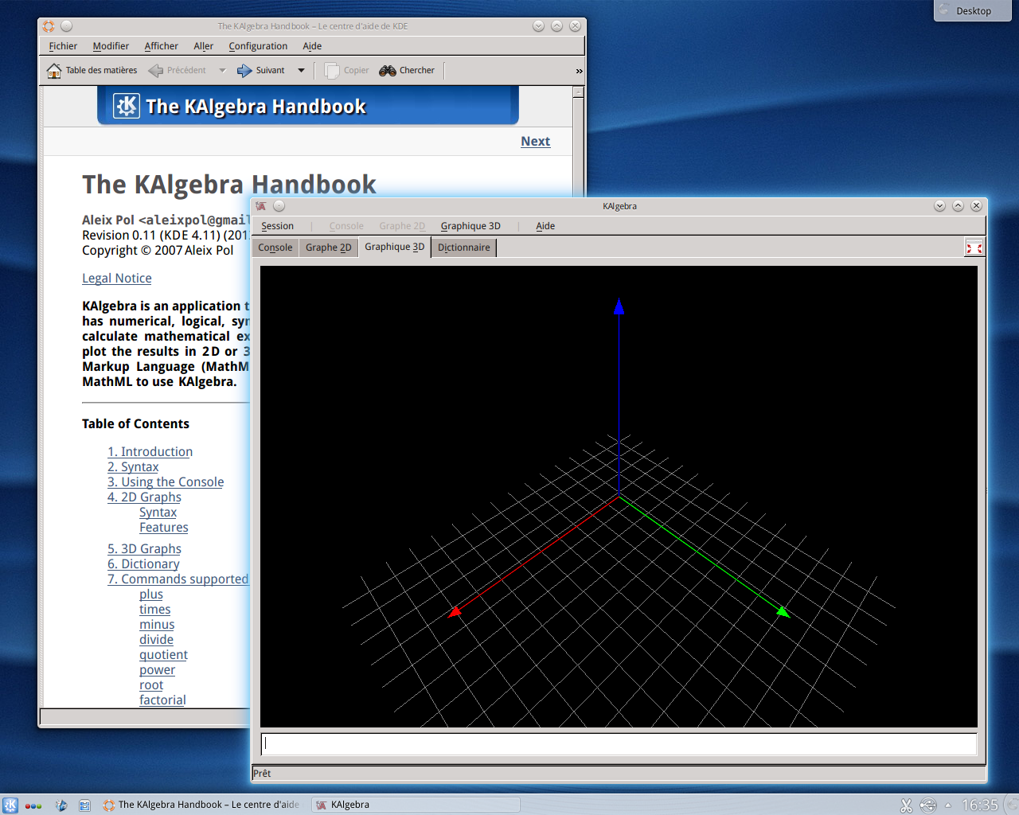Viewport: 1019px width, 815px height.
Task: Open the Features sub-link
Action: [164, 528]
